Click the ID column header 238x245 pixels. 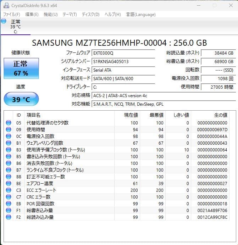pos(18,115)
